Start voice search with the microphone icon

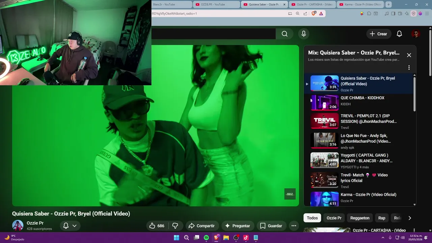[304, 34]
